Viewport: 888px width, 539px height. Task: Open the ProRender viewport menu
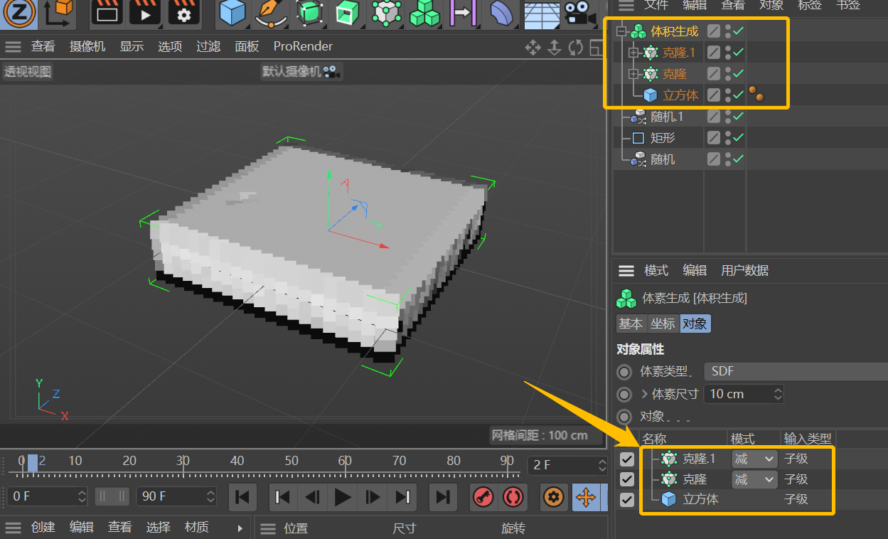(303, 47)
